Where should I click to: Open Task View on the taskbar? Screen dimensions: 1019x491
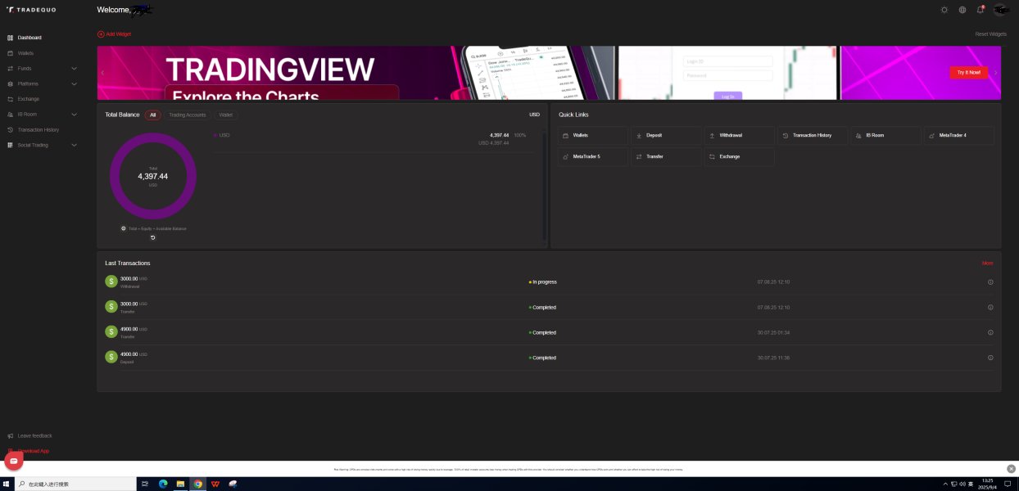point(145,484)
